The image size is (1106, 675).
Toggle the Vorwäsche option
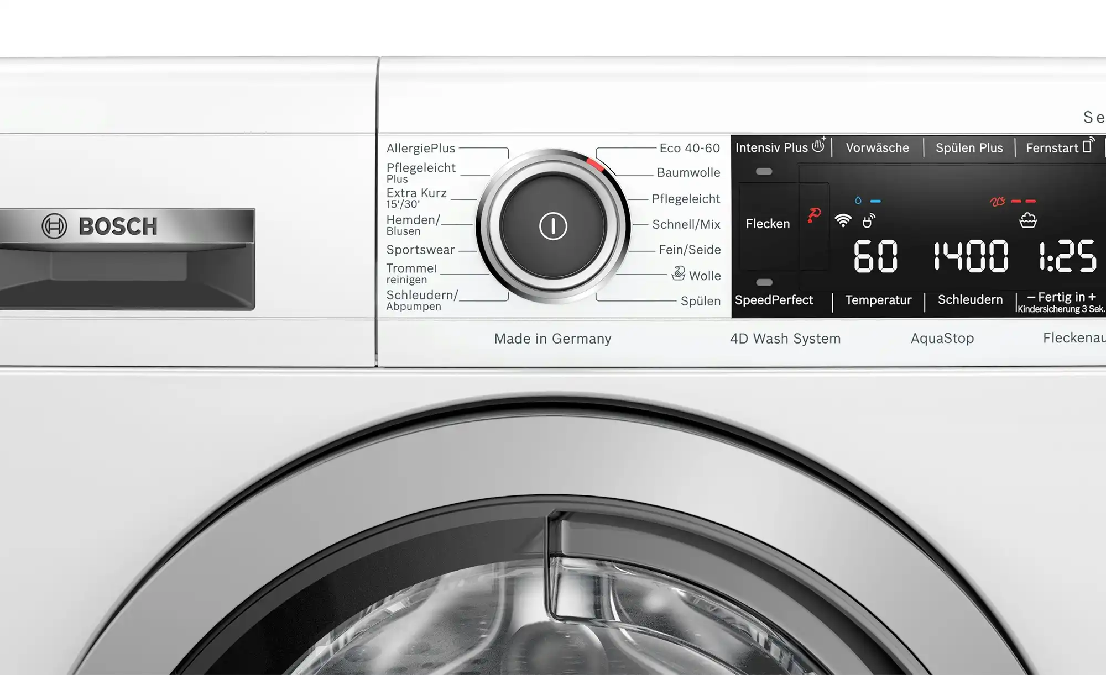point(877,148)
